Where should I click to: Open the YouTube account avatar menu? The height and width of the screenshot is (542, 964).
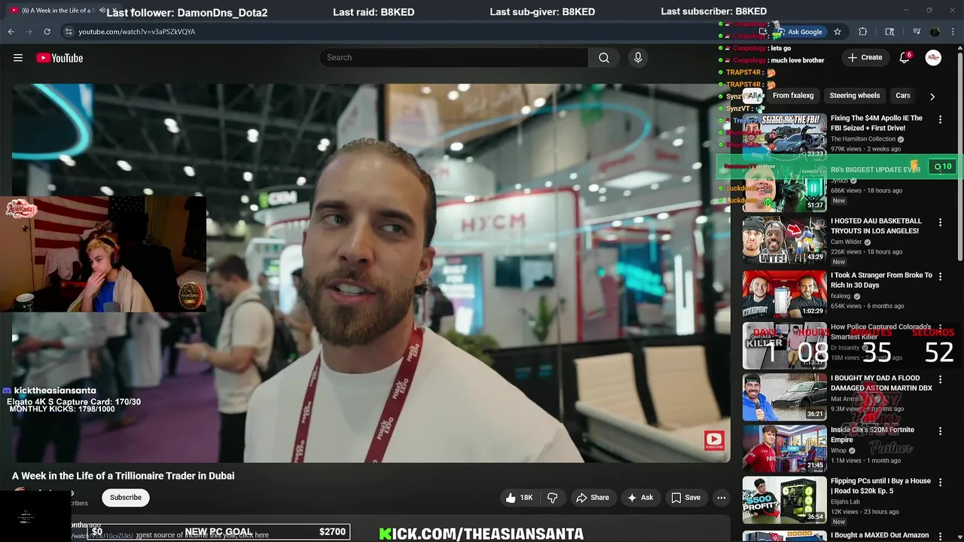pos(933,58)
